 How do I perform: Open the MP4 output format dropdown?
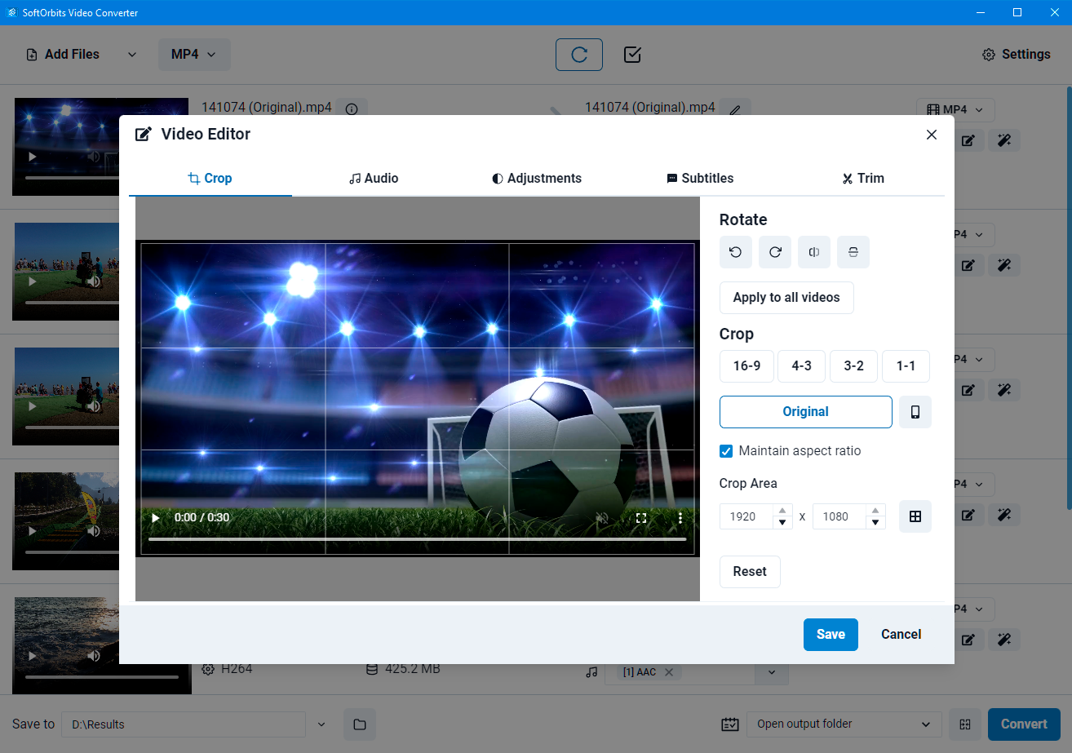(x=194, y=54)
